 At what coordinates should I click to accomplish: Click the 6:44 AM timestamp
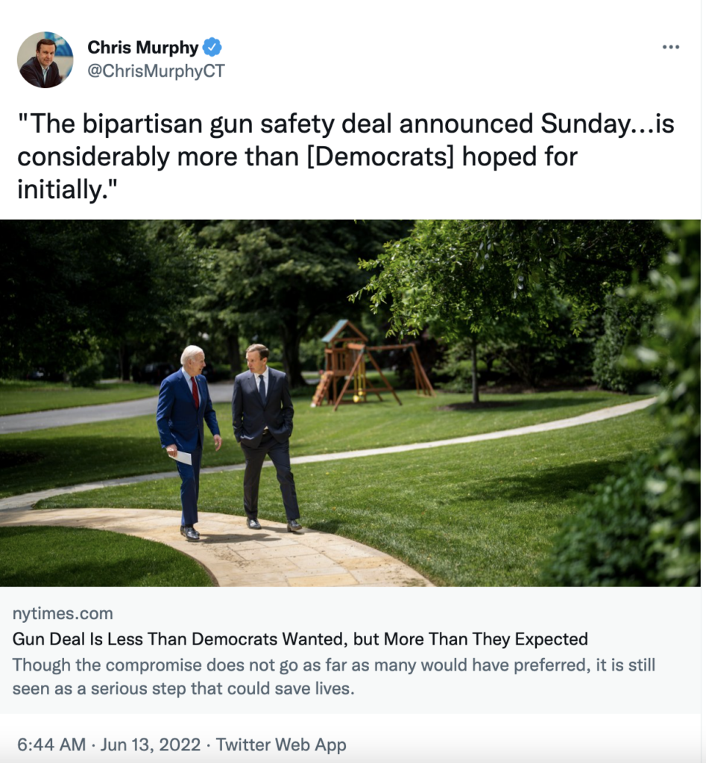(51, 744)
